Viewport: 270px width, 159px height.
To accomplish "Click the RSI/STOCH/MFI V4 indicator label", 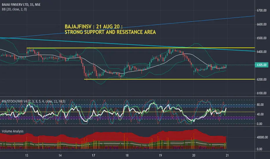I will (34, 101).
